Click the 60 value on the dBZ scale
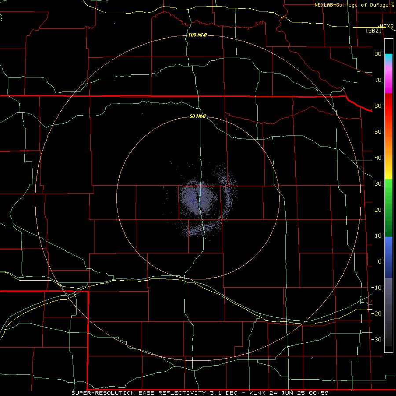 (x=378, y=106)
